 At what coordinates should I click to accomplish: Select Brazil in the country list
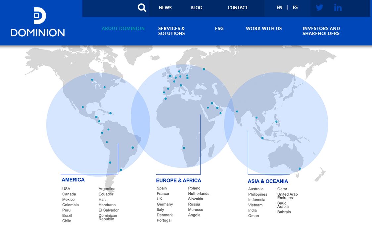(67, 215)
